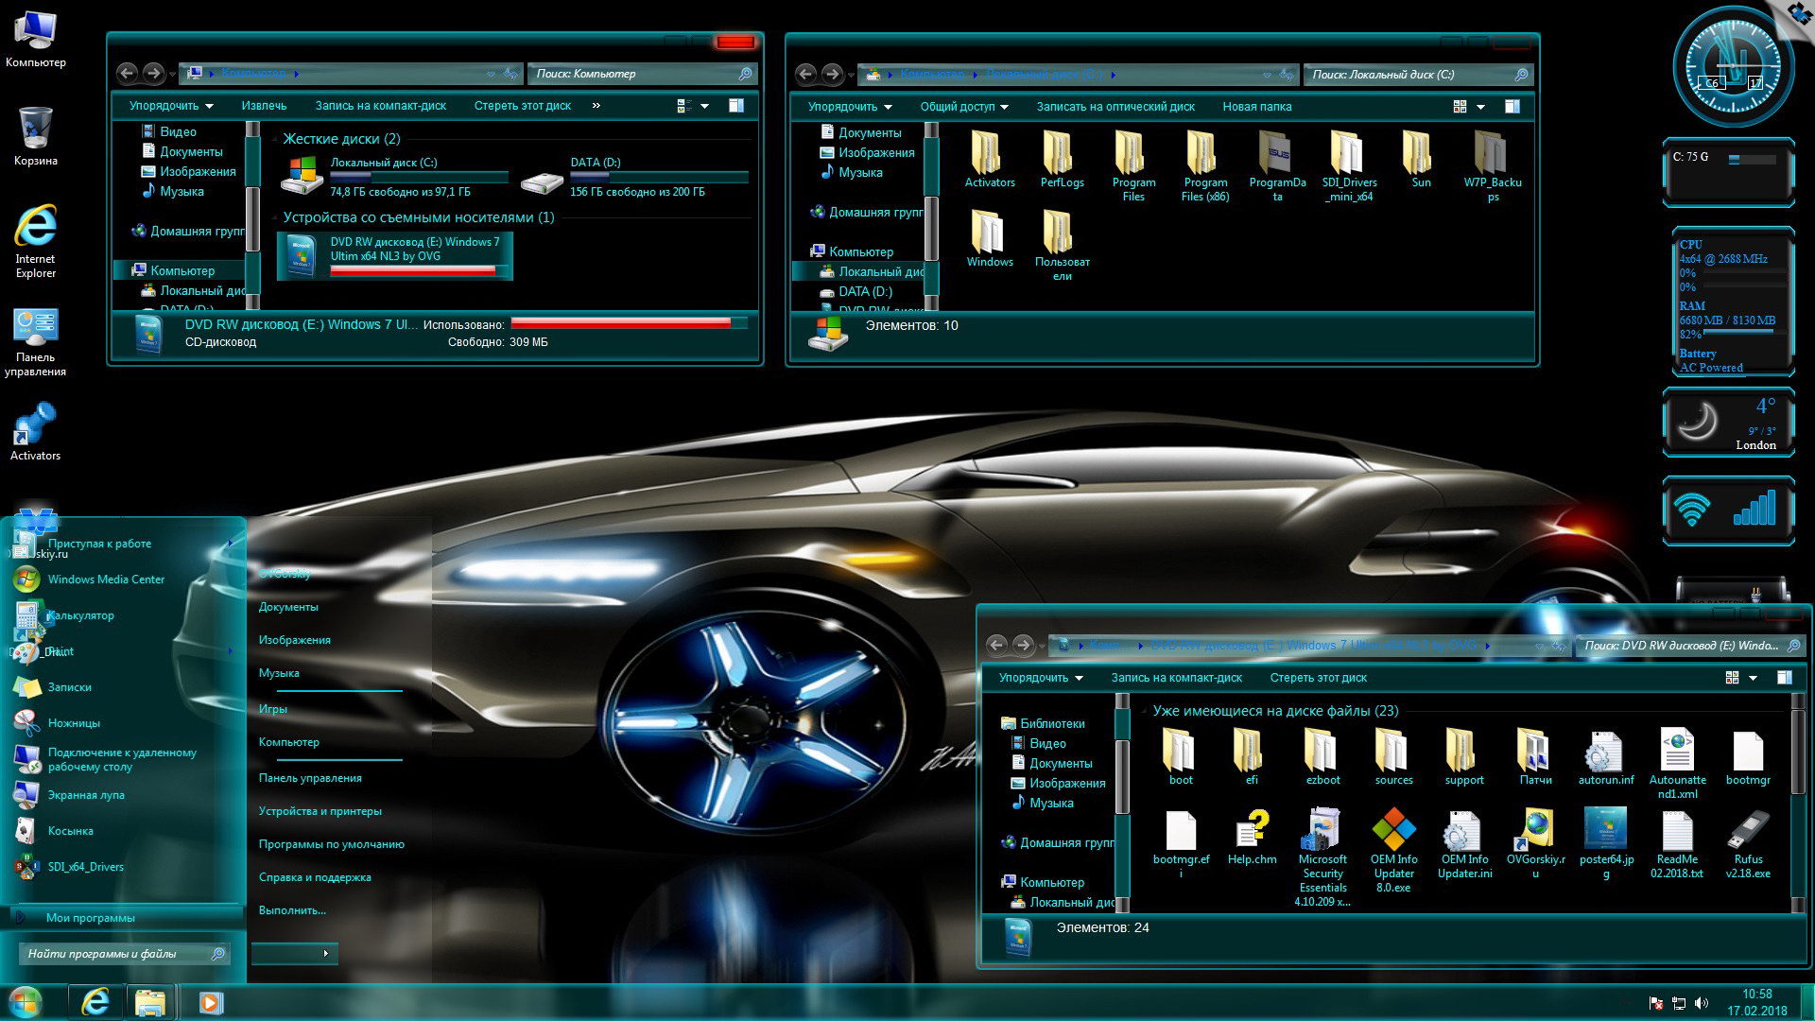The width and height of the screenshot is (1815, 1021).
Task: Click Новая папка toolbar button
Action: [1256, 107]
